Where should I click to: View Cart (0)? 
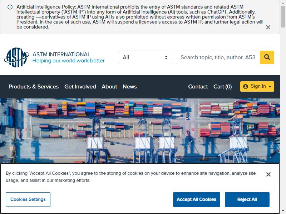pyautogui.click(x=222, y=87)
